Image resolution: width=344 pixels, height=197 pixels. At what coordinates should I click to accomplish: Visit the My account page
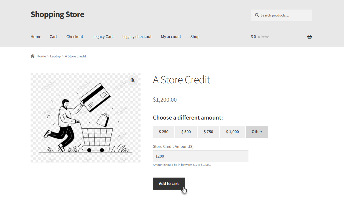171,37
